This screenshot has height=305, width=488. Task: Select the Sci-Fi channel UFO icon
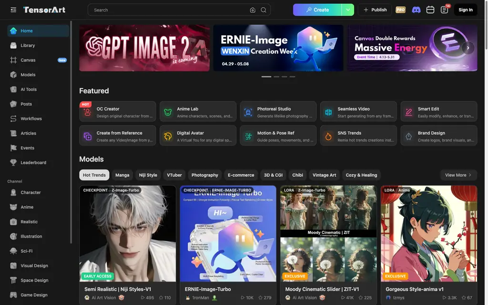pos(13,251)
